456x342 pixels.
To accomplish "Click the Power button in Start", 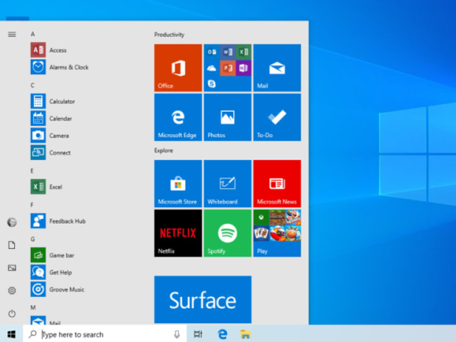I will pyautogui.click(x=12, y=313).
